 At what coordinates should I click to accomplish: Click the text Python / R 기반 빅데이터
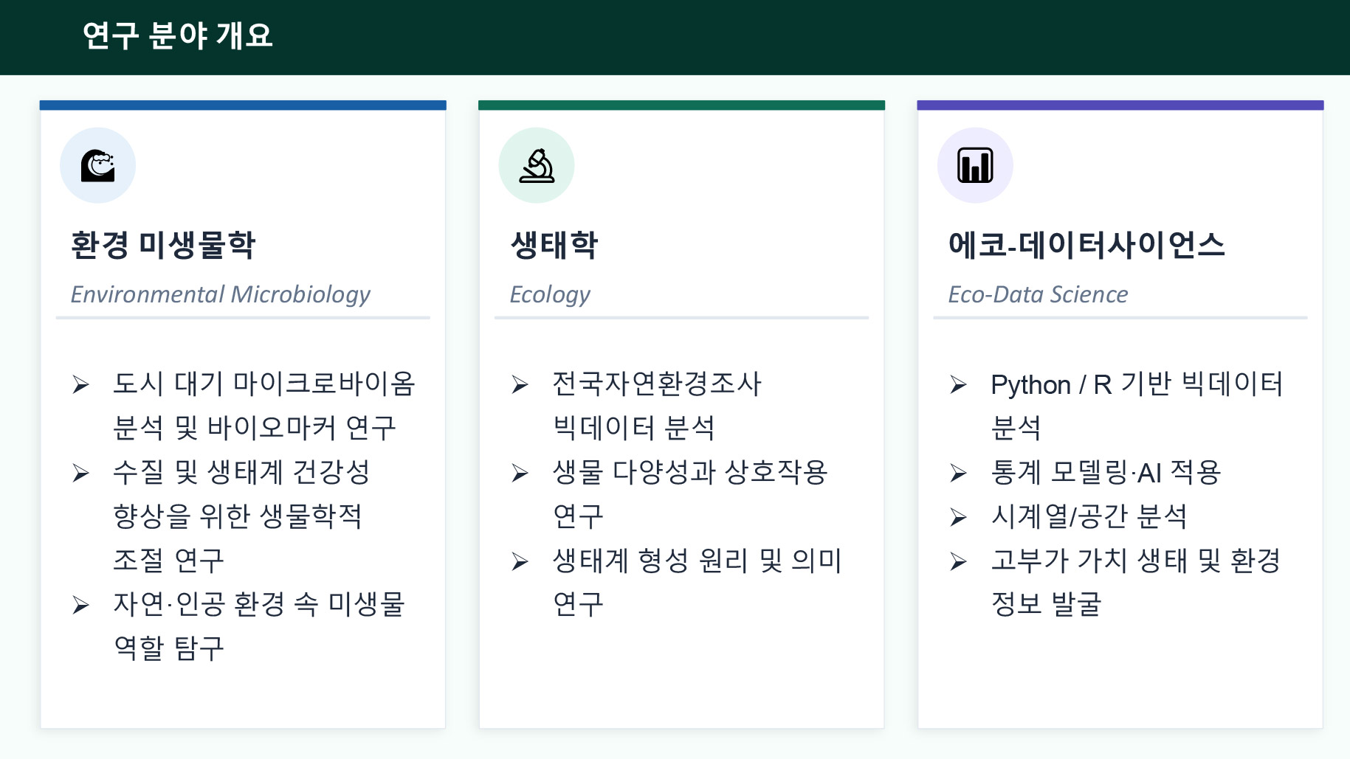point(1137,384)
